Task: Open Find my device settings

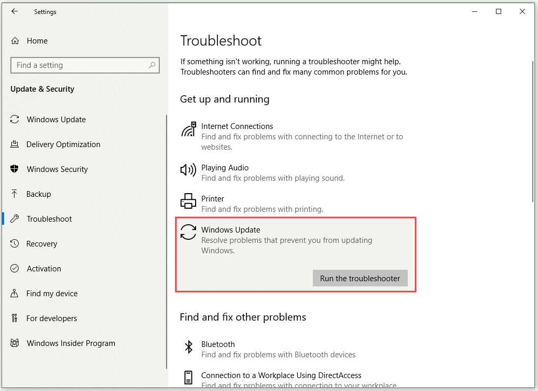Action: tap(52, 294)
